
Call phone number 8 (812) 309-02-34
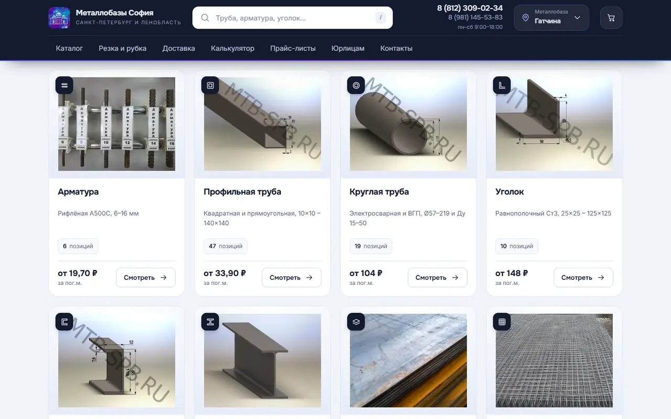click(x=470, y=8)
